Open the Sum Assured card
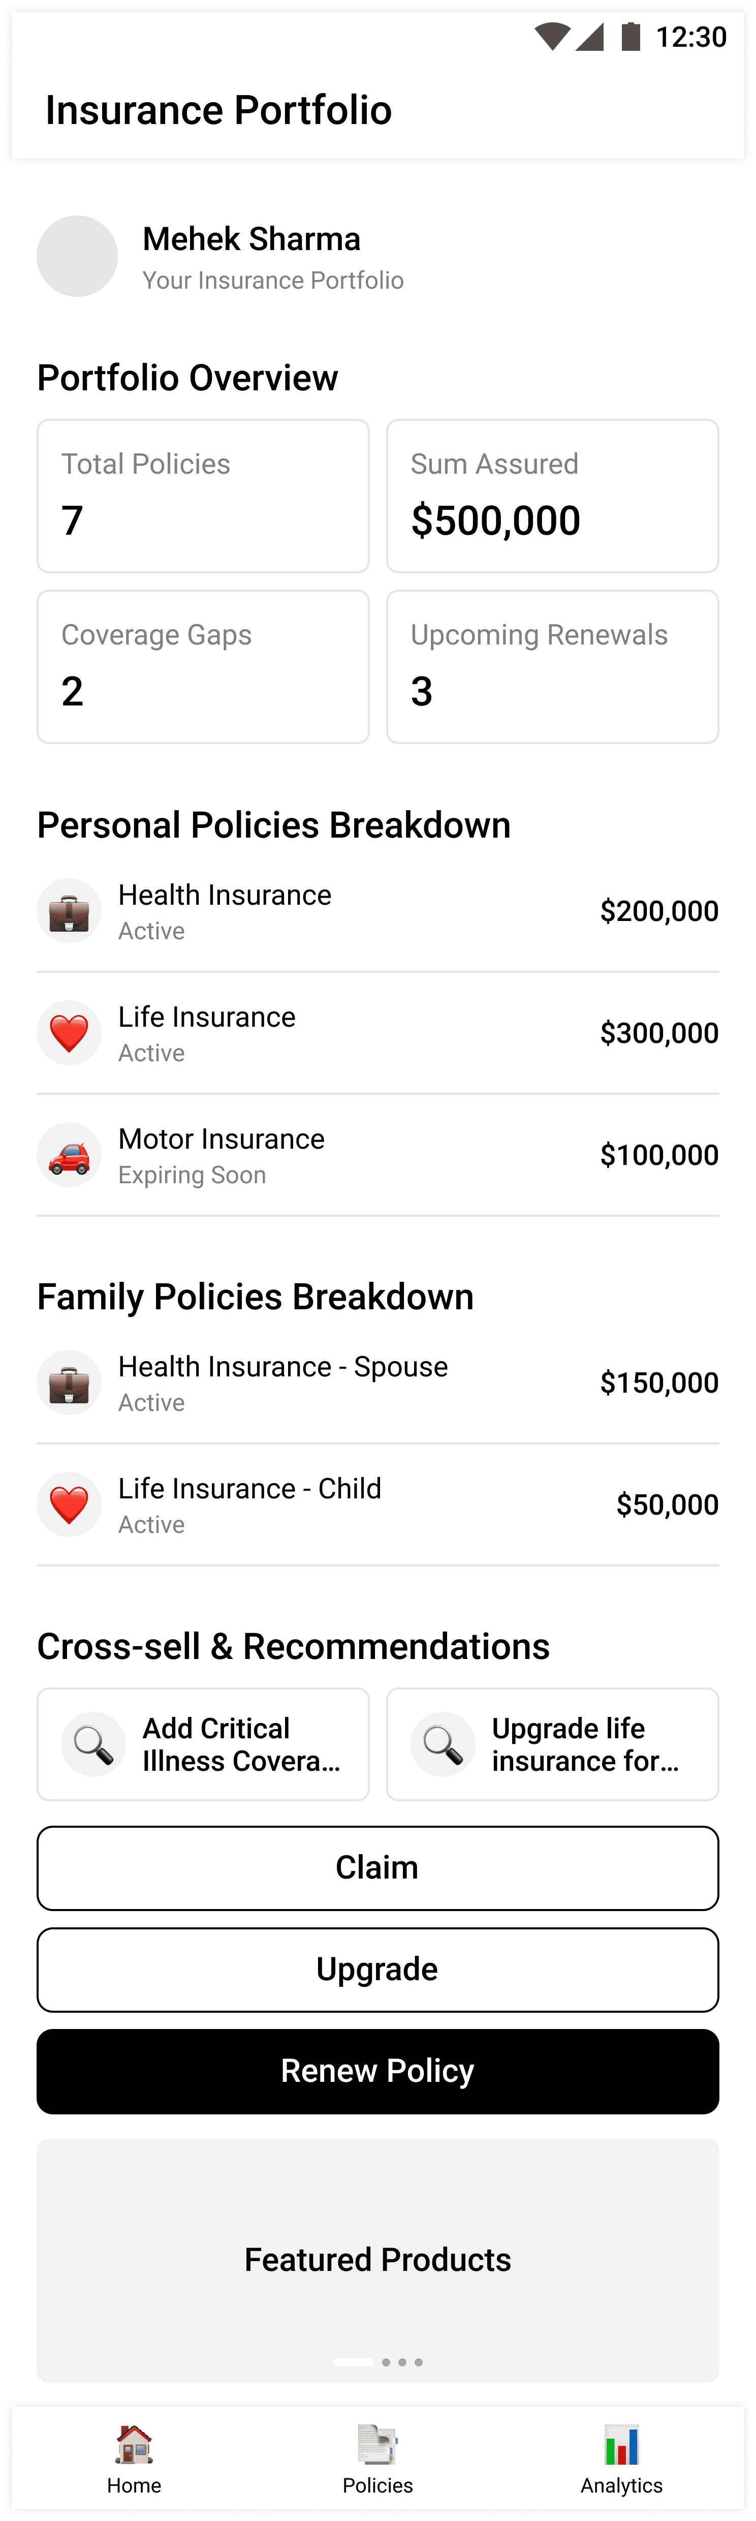Image resolution: width=756 pixels, height=2521 pixels. [553, 496]
